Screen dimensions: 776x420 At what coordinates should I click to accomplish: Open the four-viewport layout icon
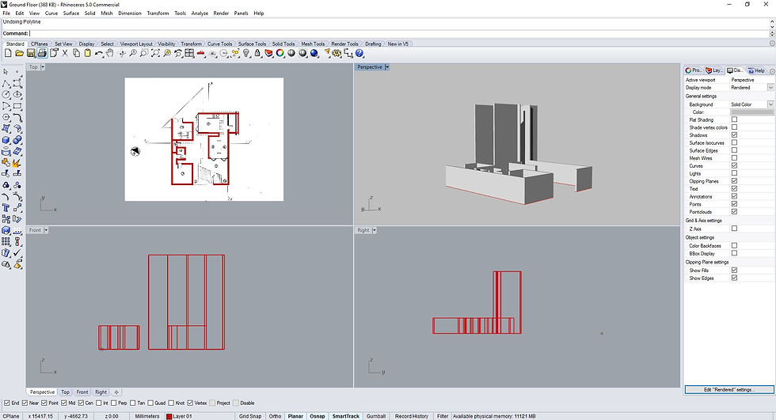coord(189,53)
